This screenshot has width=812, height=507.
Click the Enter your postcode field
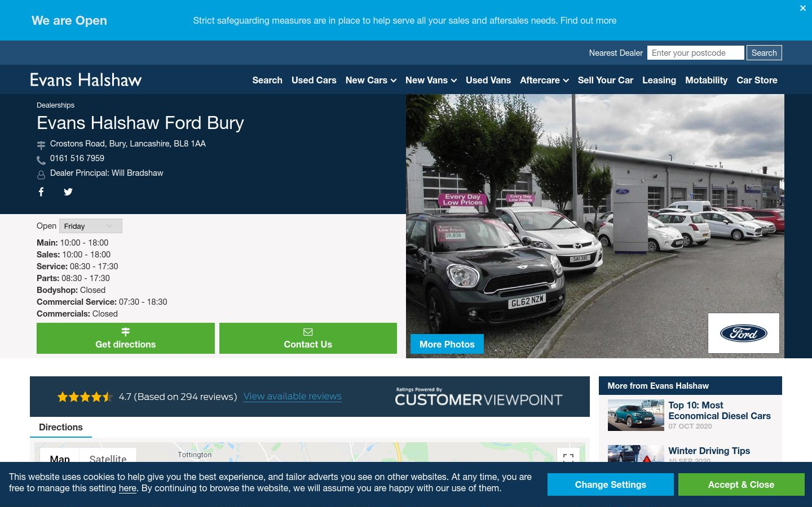coord(696,53)
